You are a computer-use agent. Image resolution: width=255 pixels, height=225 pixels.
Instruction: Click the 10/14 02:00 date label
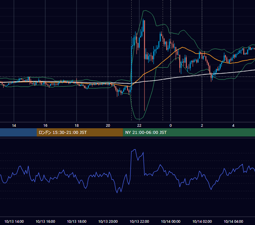pyautogui.click(x=202, y=221)
